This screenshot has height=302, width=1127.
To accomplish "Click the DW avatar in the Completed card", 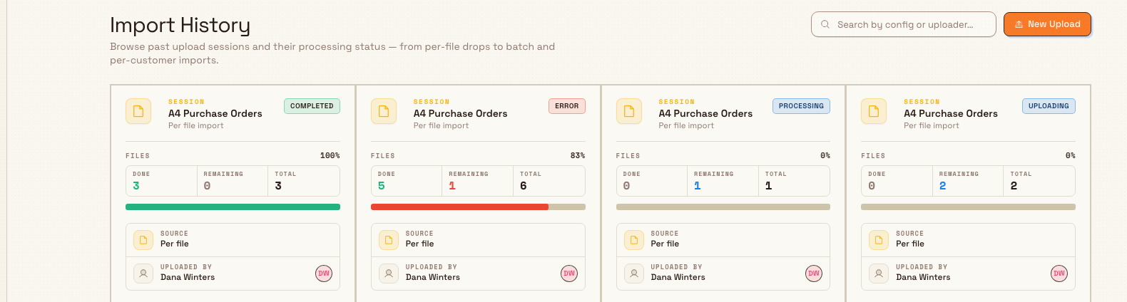I will [324, 274].
